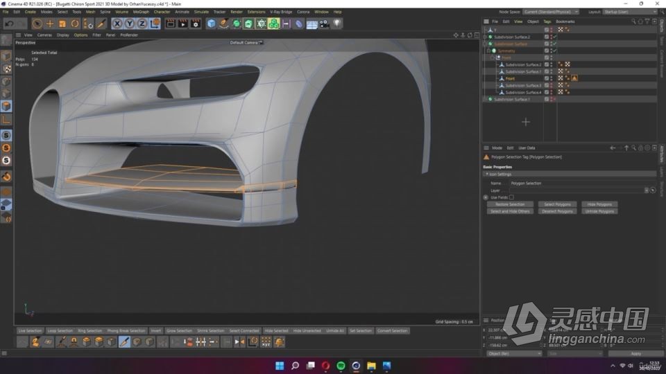
Task: Toggle visibility dots for Subdivision Surface.1 bottom row
Action: coord(552,99)
